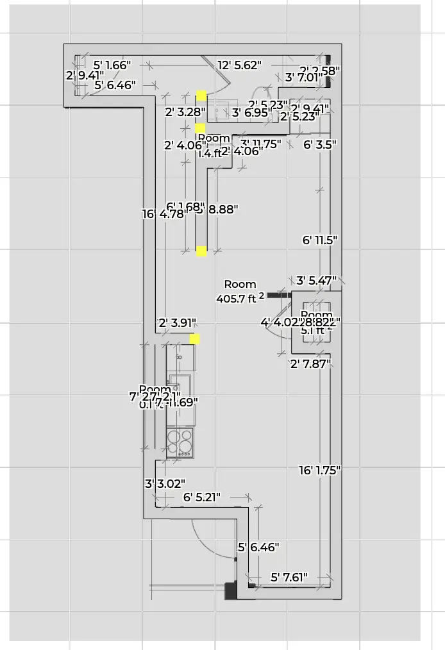Select the 16' 4.78" wall dimension
The width and height of the screenshot is (445, 650).
point(165,214)
